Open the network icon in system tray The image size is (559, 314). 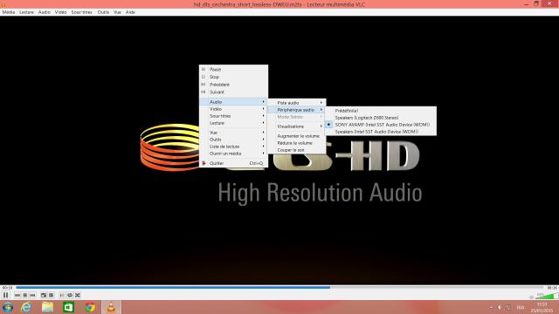coord(508,307)
